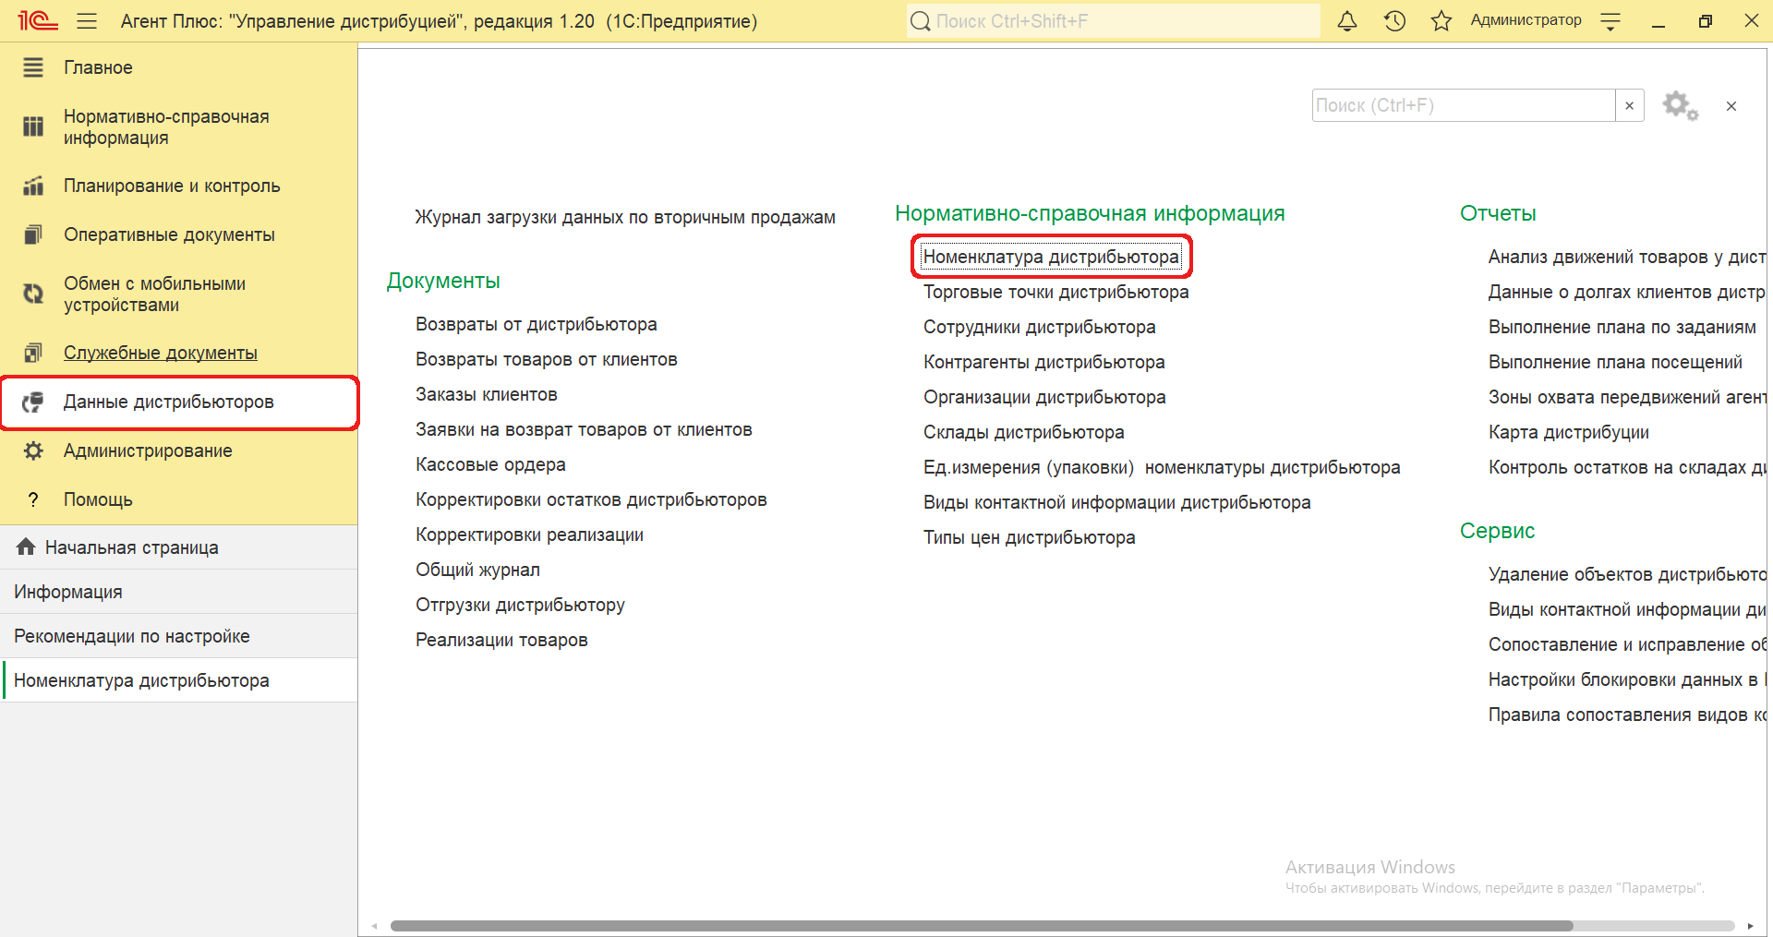Open the 1C main menu logo icon
Image resolution: width=1773 pixels, height=937 pixels.
click(37, 20)
